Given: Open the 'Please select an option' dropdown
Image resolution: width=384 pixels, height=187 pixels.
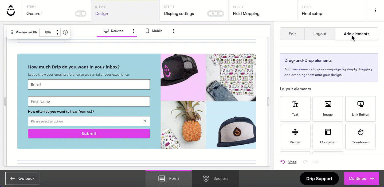Looking at the screenshot, I should tap(89, 121).
